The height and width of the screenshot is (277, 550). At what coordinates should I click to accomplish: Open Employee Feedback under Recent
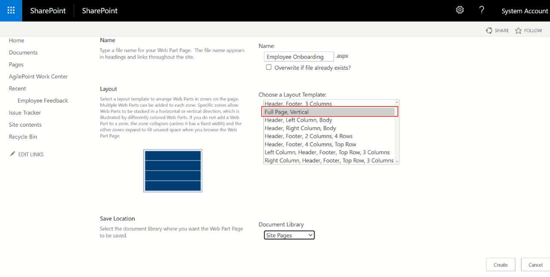click(x=43, y=100)
